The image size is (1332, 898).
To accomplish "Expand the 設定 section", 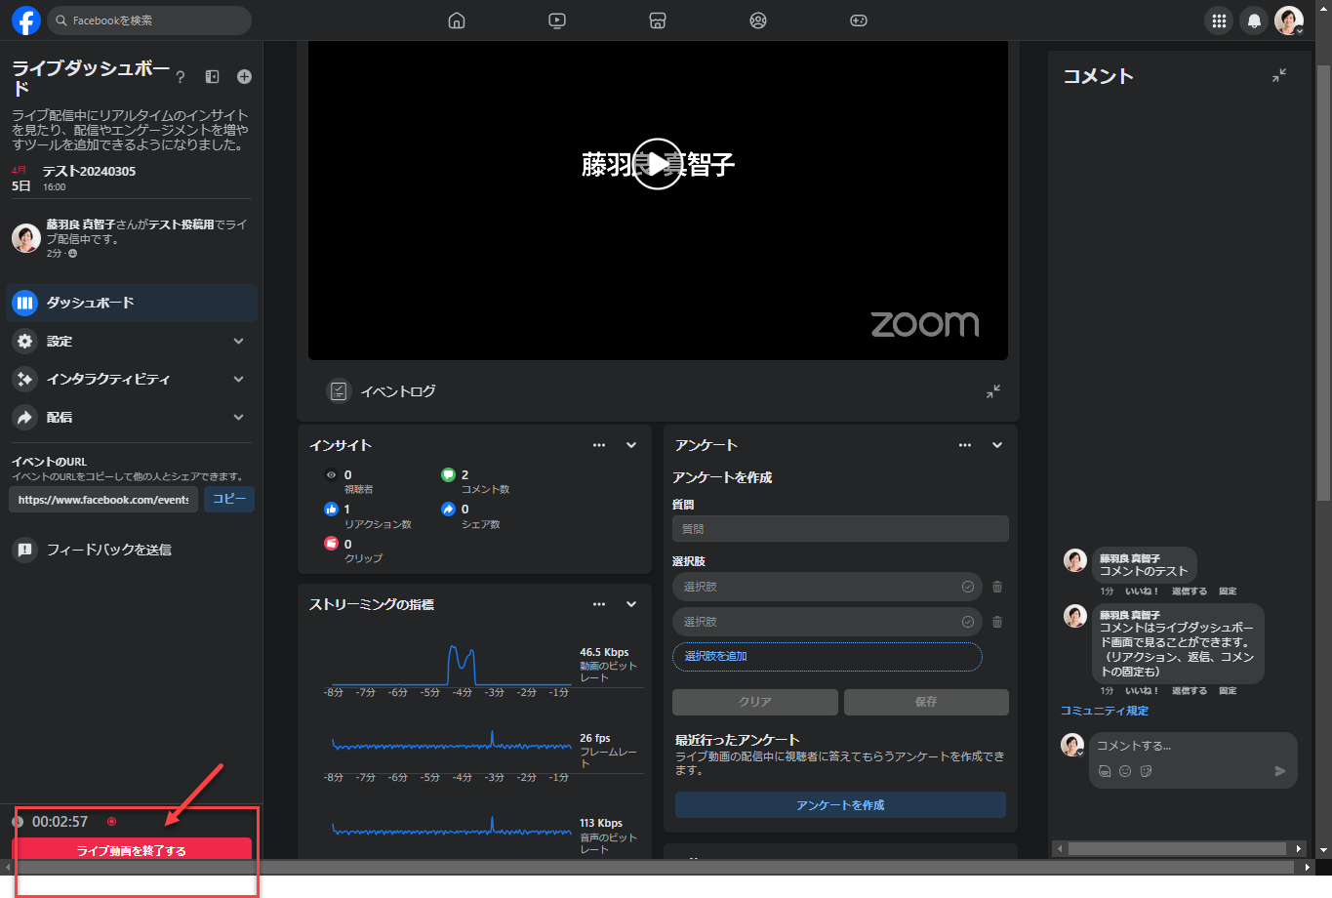I will tap(132, 341).
